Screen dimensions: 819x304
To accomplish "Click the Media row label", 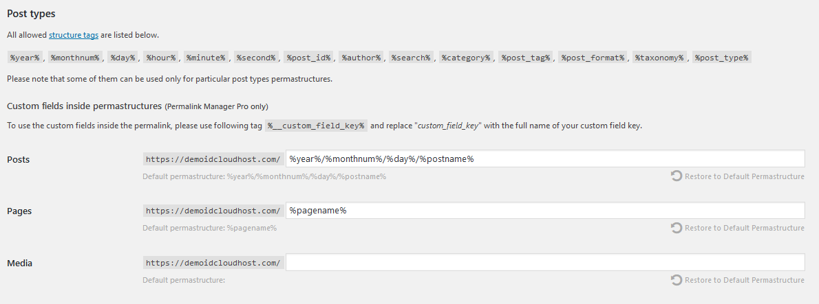I will coord(20,263).
